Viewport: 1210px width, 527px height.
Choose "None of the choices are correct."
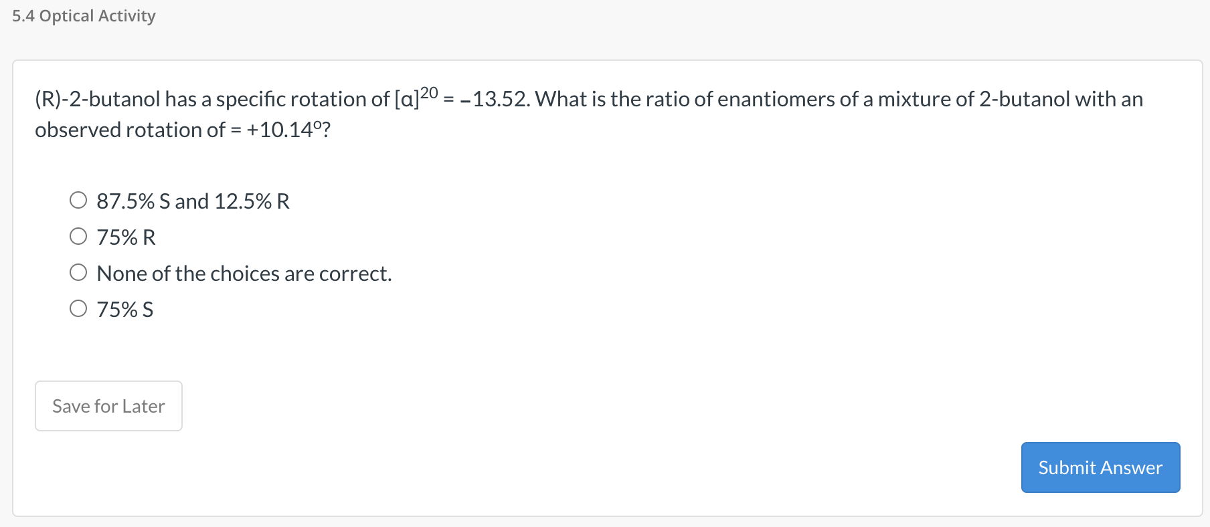[78, 271]
